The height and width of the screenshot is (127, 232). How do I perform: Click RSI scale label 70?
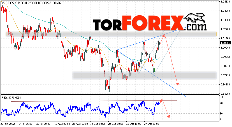click(221, 103)
